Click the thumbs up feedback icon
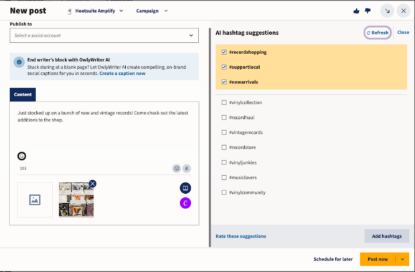 [x=356, y=11]
